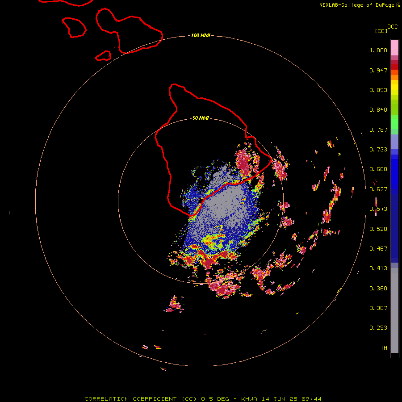
Task: Click the [CC] unit label
Action: 381,31
